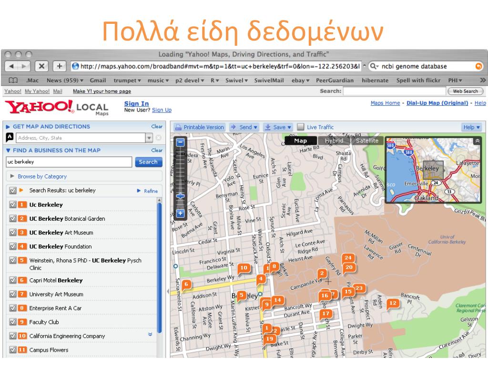Click the orange snapback icon in search field
Viewport: 488px width, 366px height.
tap(478, 66)
